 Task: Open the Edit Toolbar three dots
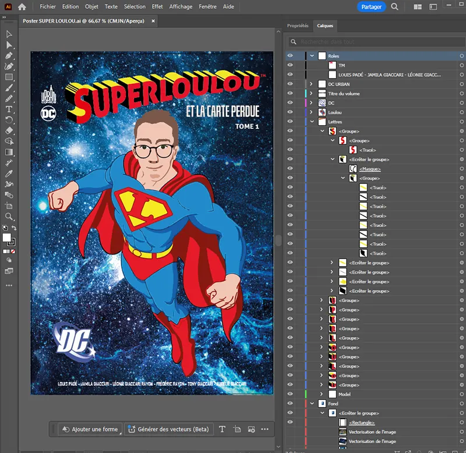9,285
